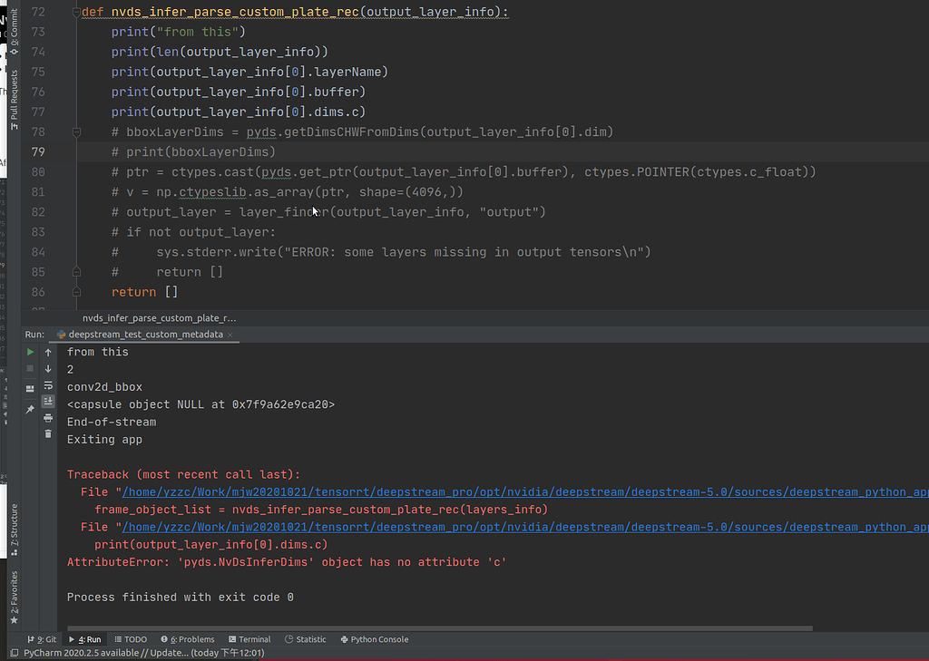Switch to the Terminal tab
The image size is (929, 661).
coord(249,639)
